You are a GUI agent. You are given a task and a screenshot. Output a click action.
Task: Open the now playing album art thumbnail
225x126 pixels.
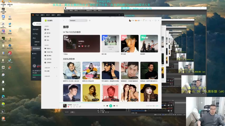click(65, 106)
